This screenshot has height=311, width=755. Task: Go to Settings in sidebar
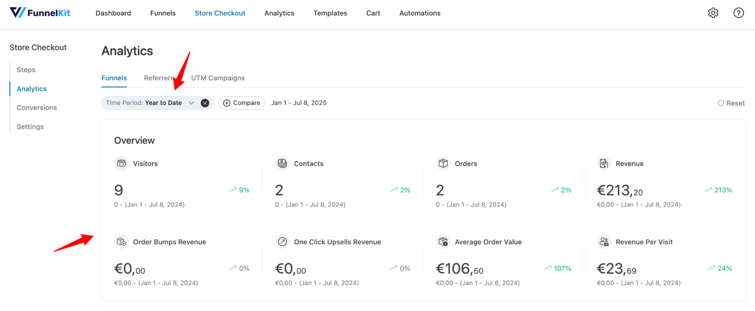[x=30, y=127]
